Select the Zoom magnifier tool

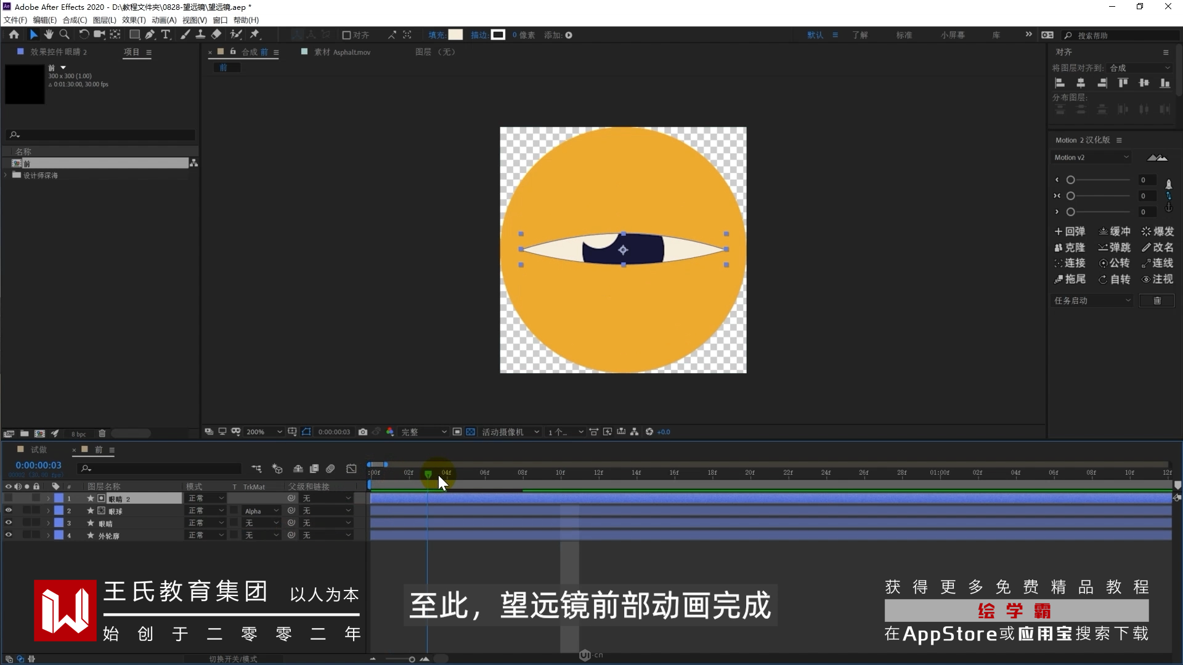pos(64,34)
